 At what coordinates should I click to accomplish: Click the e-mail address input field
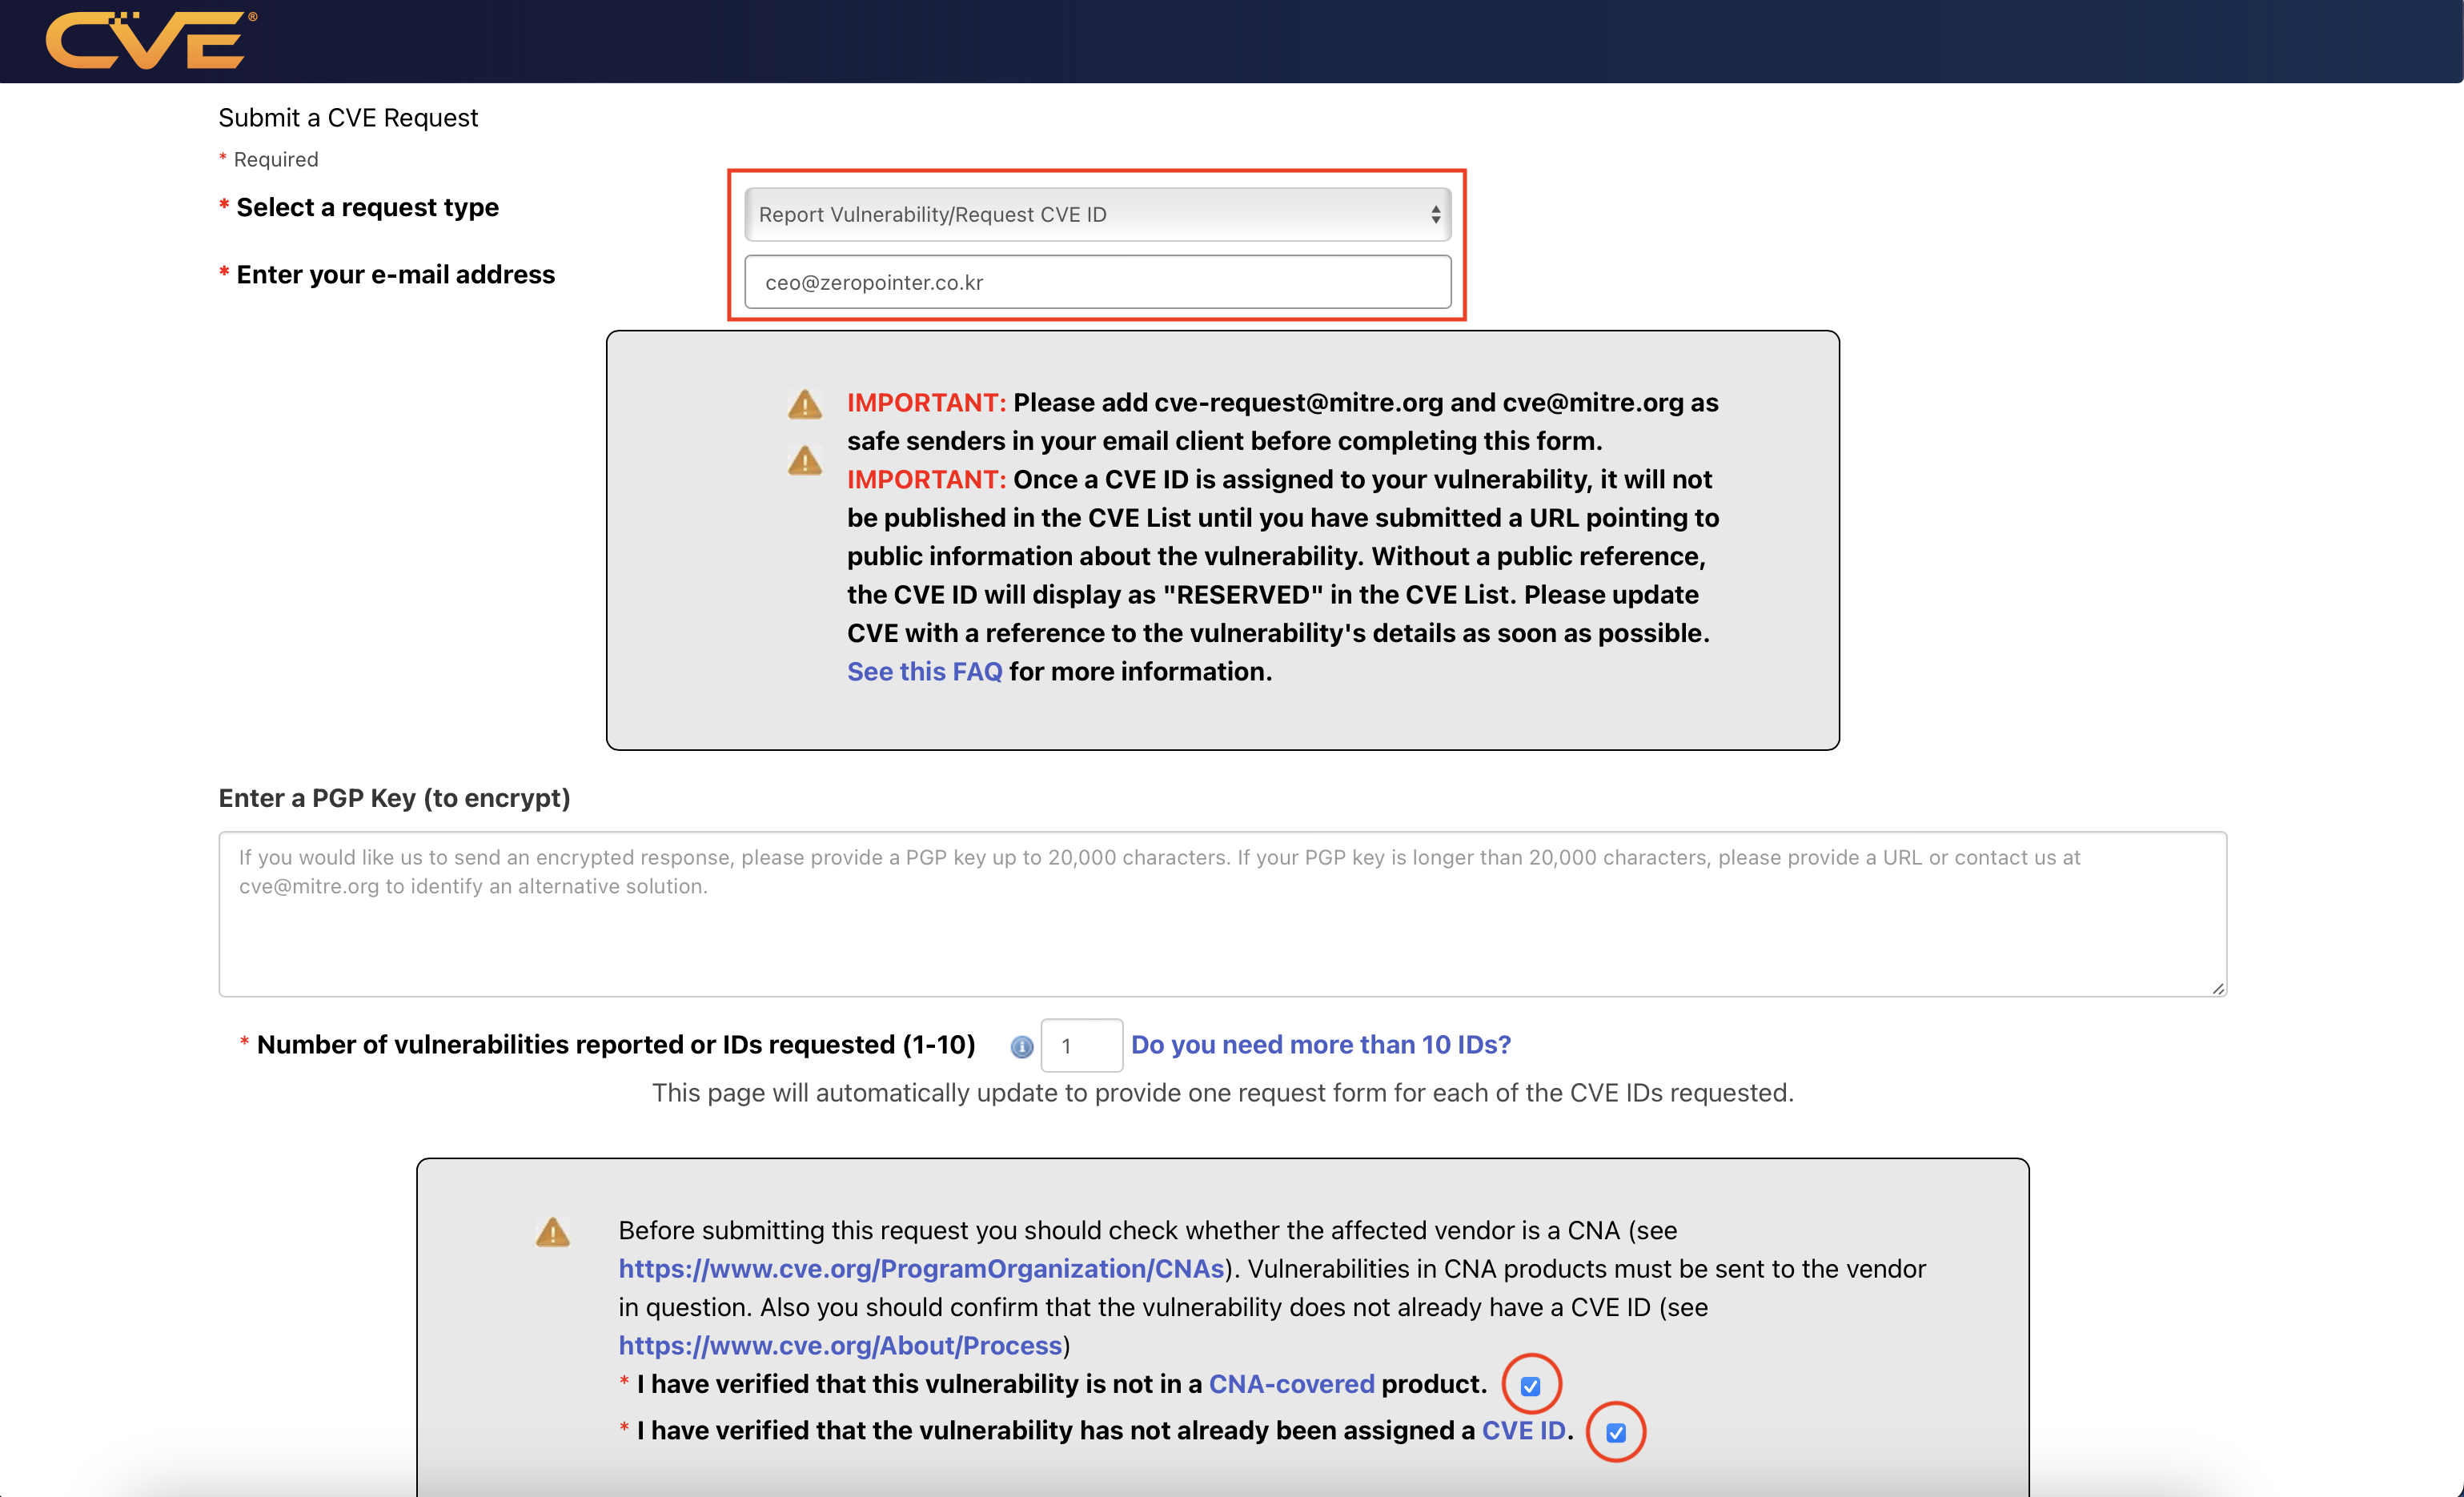(1097, 282)
